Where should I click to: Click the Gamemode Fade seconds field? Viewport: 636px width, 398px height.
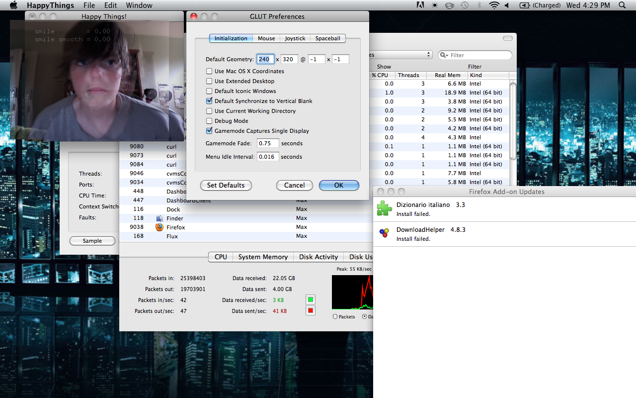[268, 143]
